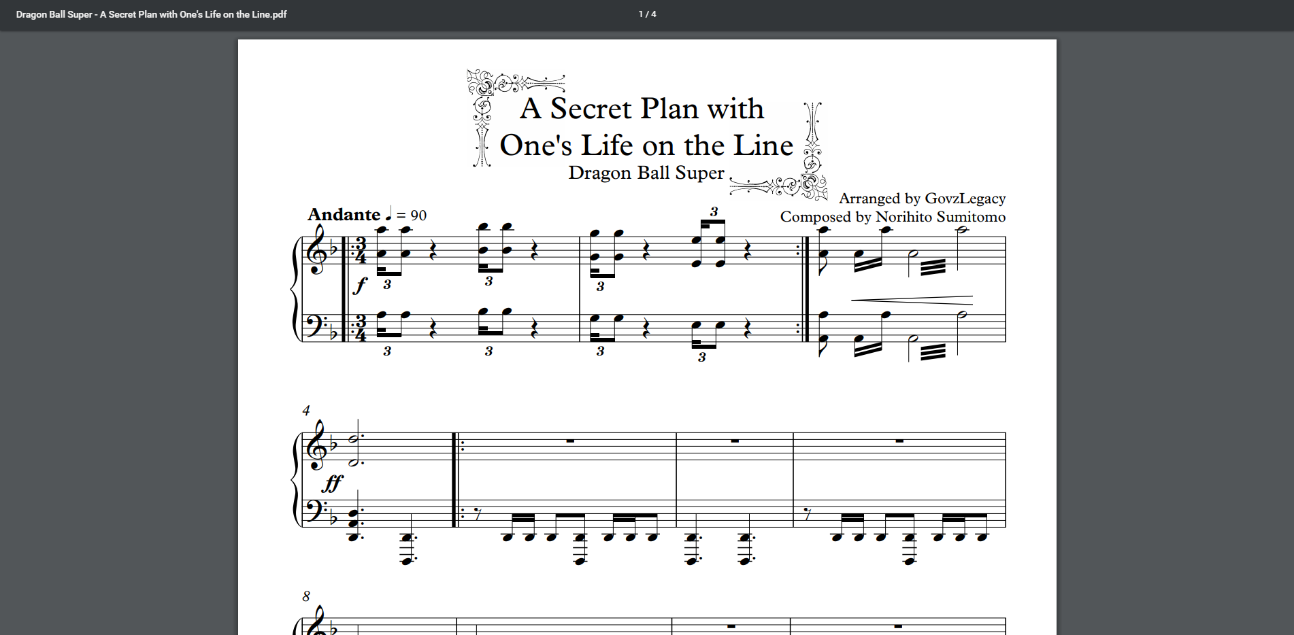
Task: Click the title line "One's Life on the Line"
Action: coord(646,145)
